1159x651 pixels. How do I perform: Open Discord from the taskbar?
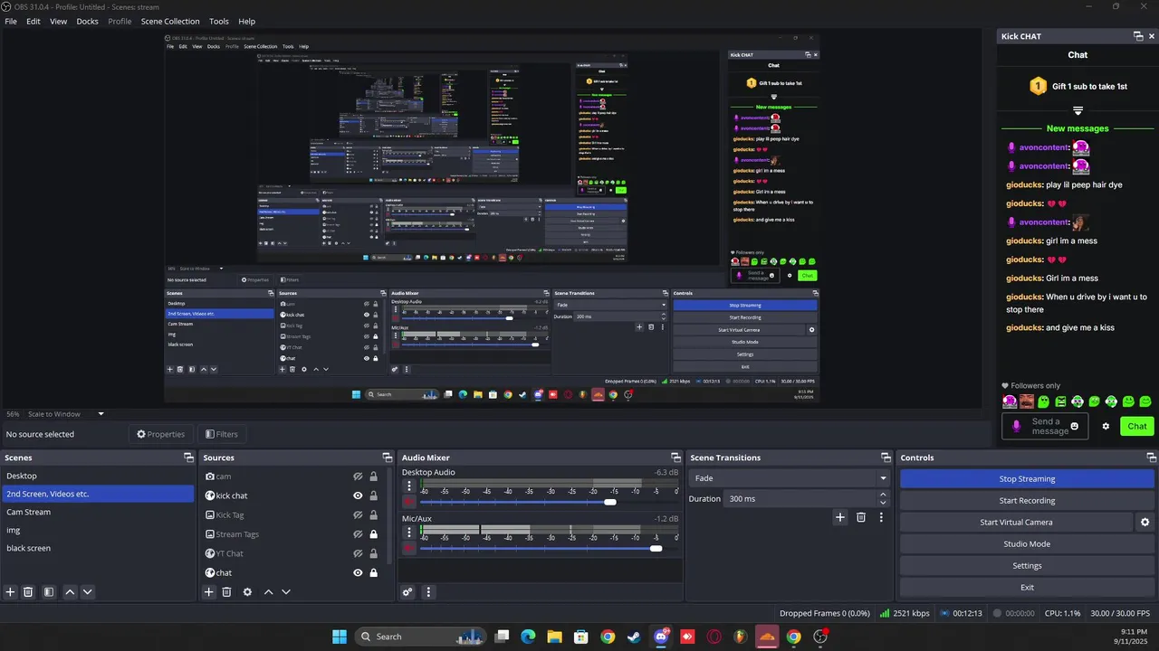(661, 637)
